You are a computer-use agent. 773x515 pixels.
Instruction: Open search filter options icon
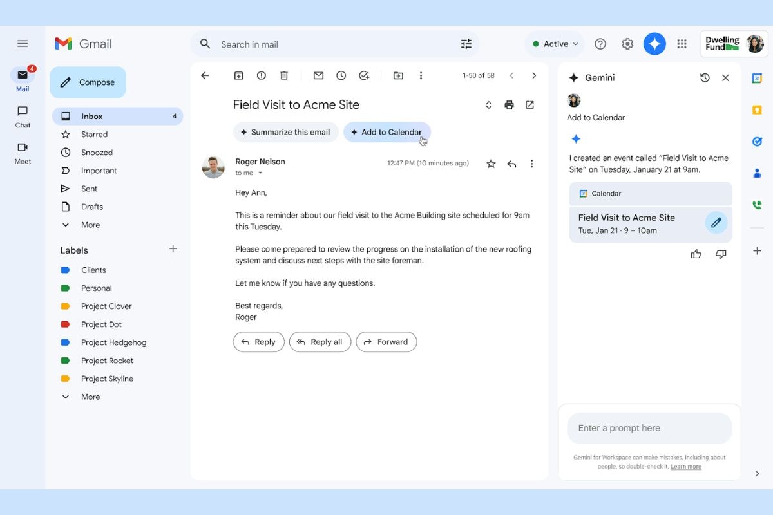pyautogui.click(x=466, y=44)
